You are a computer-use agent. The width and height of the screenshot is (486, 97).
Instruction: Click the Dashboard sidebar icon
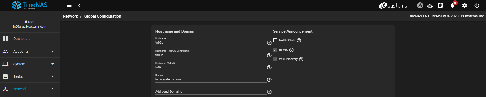(5, 39)
